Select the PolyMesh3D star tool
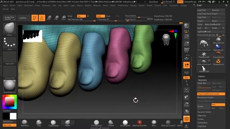Image resolution: width=230 pixels, height=129 pixels. click(x=204, y=55)
